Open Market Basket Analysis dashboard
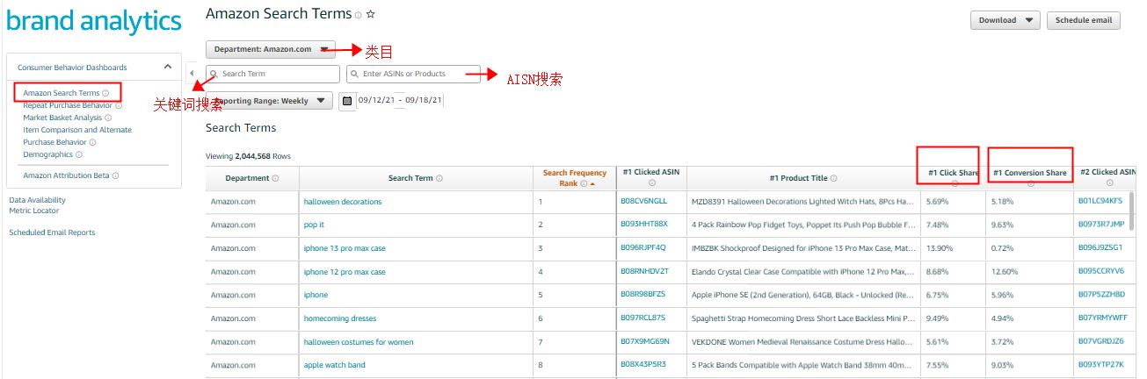Screen dimensions: 1147x379 click(62, 118)
